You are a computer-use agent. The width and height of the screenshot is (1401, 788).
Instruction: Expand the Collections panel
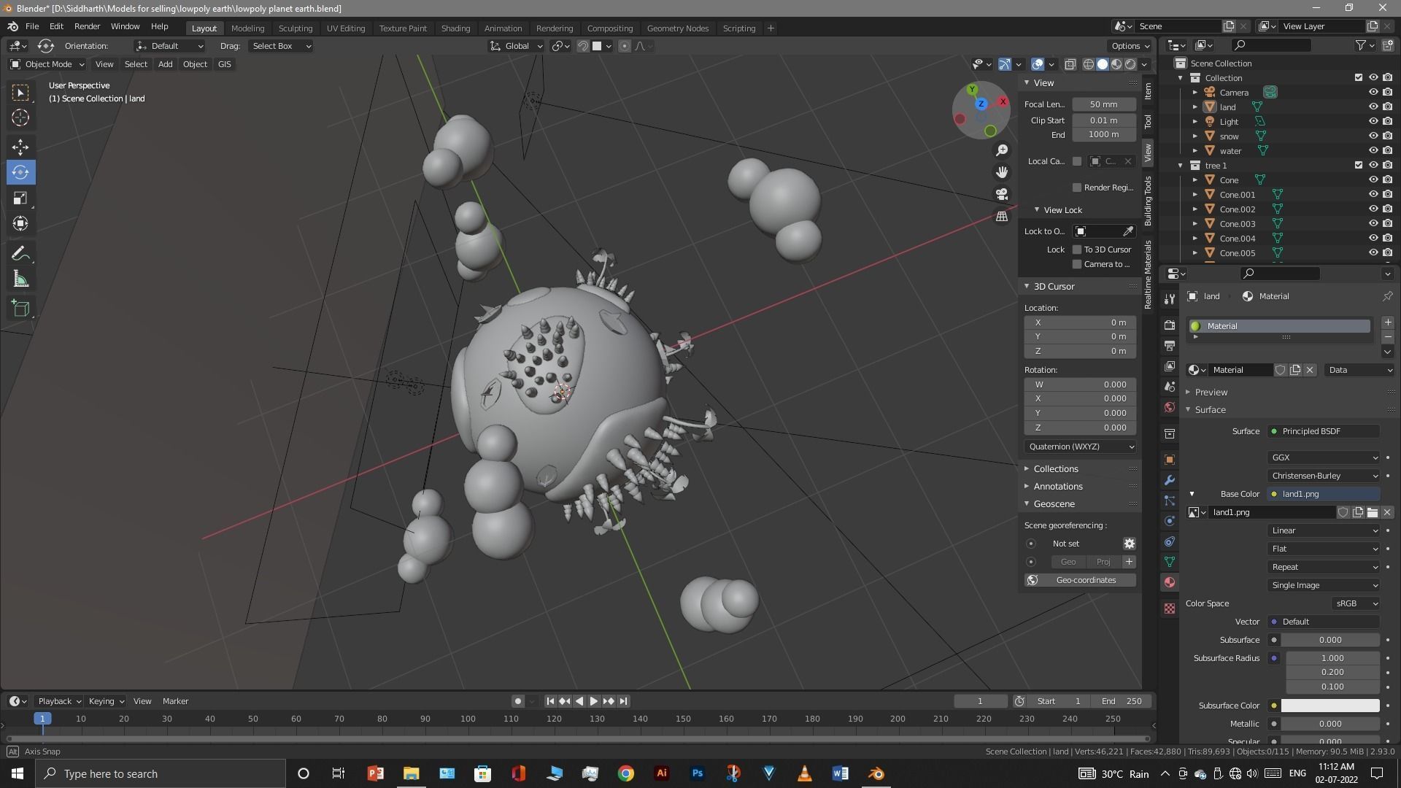tap(1056, 469)
